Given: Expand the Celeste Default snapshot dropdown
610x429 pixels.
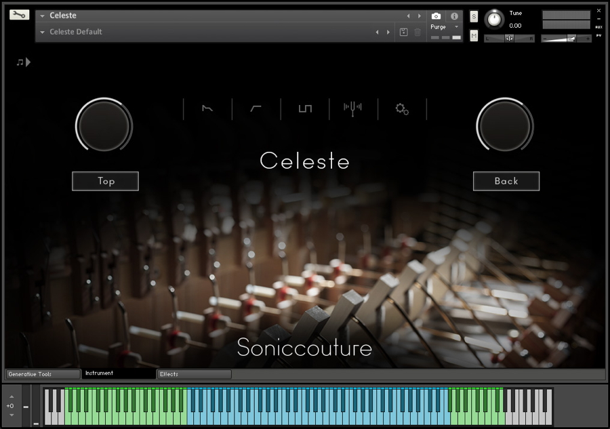Looking at the screenshot, I should point(42,33).
